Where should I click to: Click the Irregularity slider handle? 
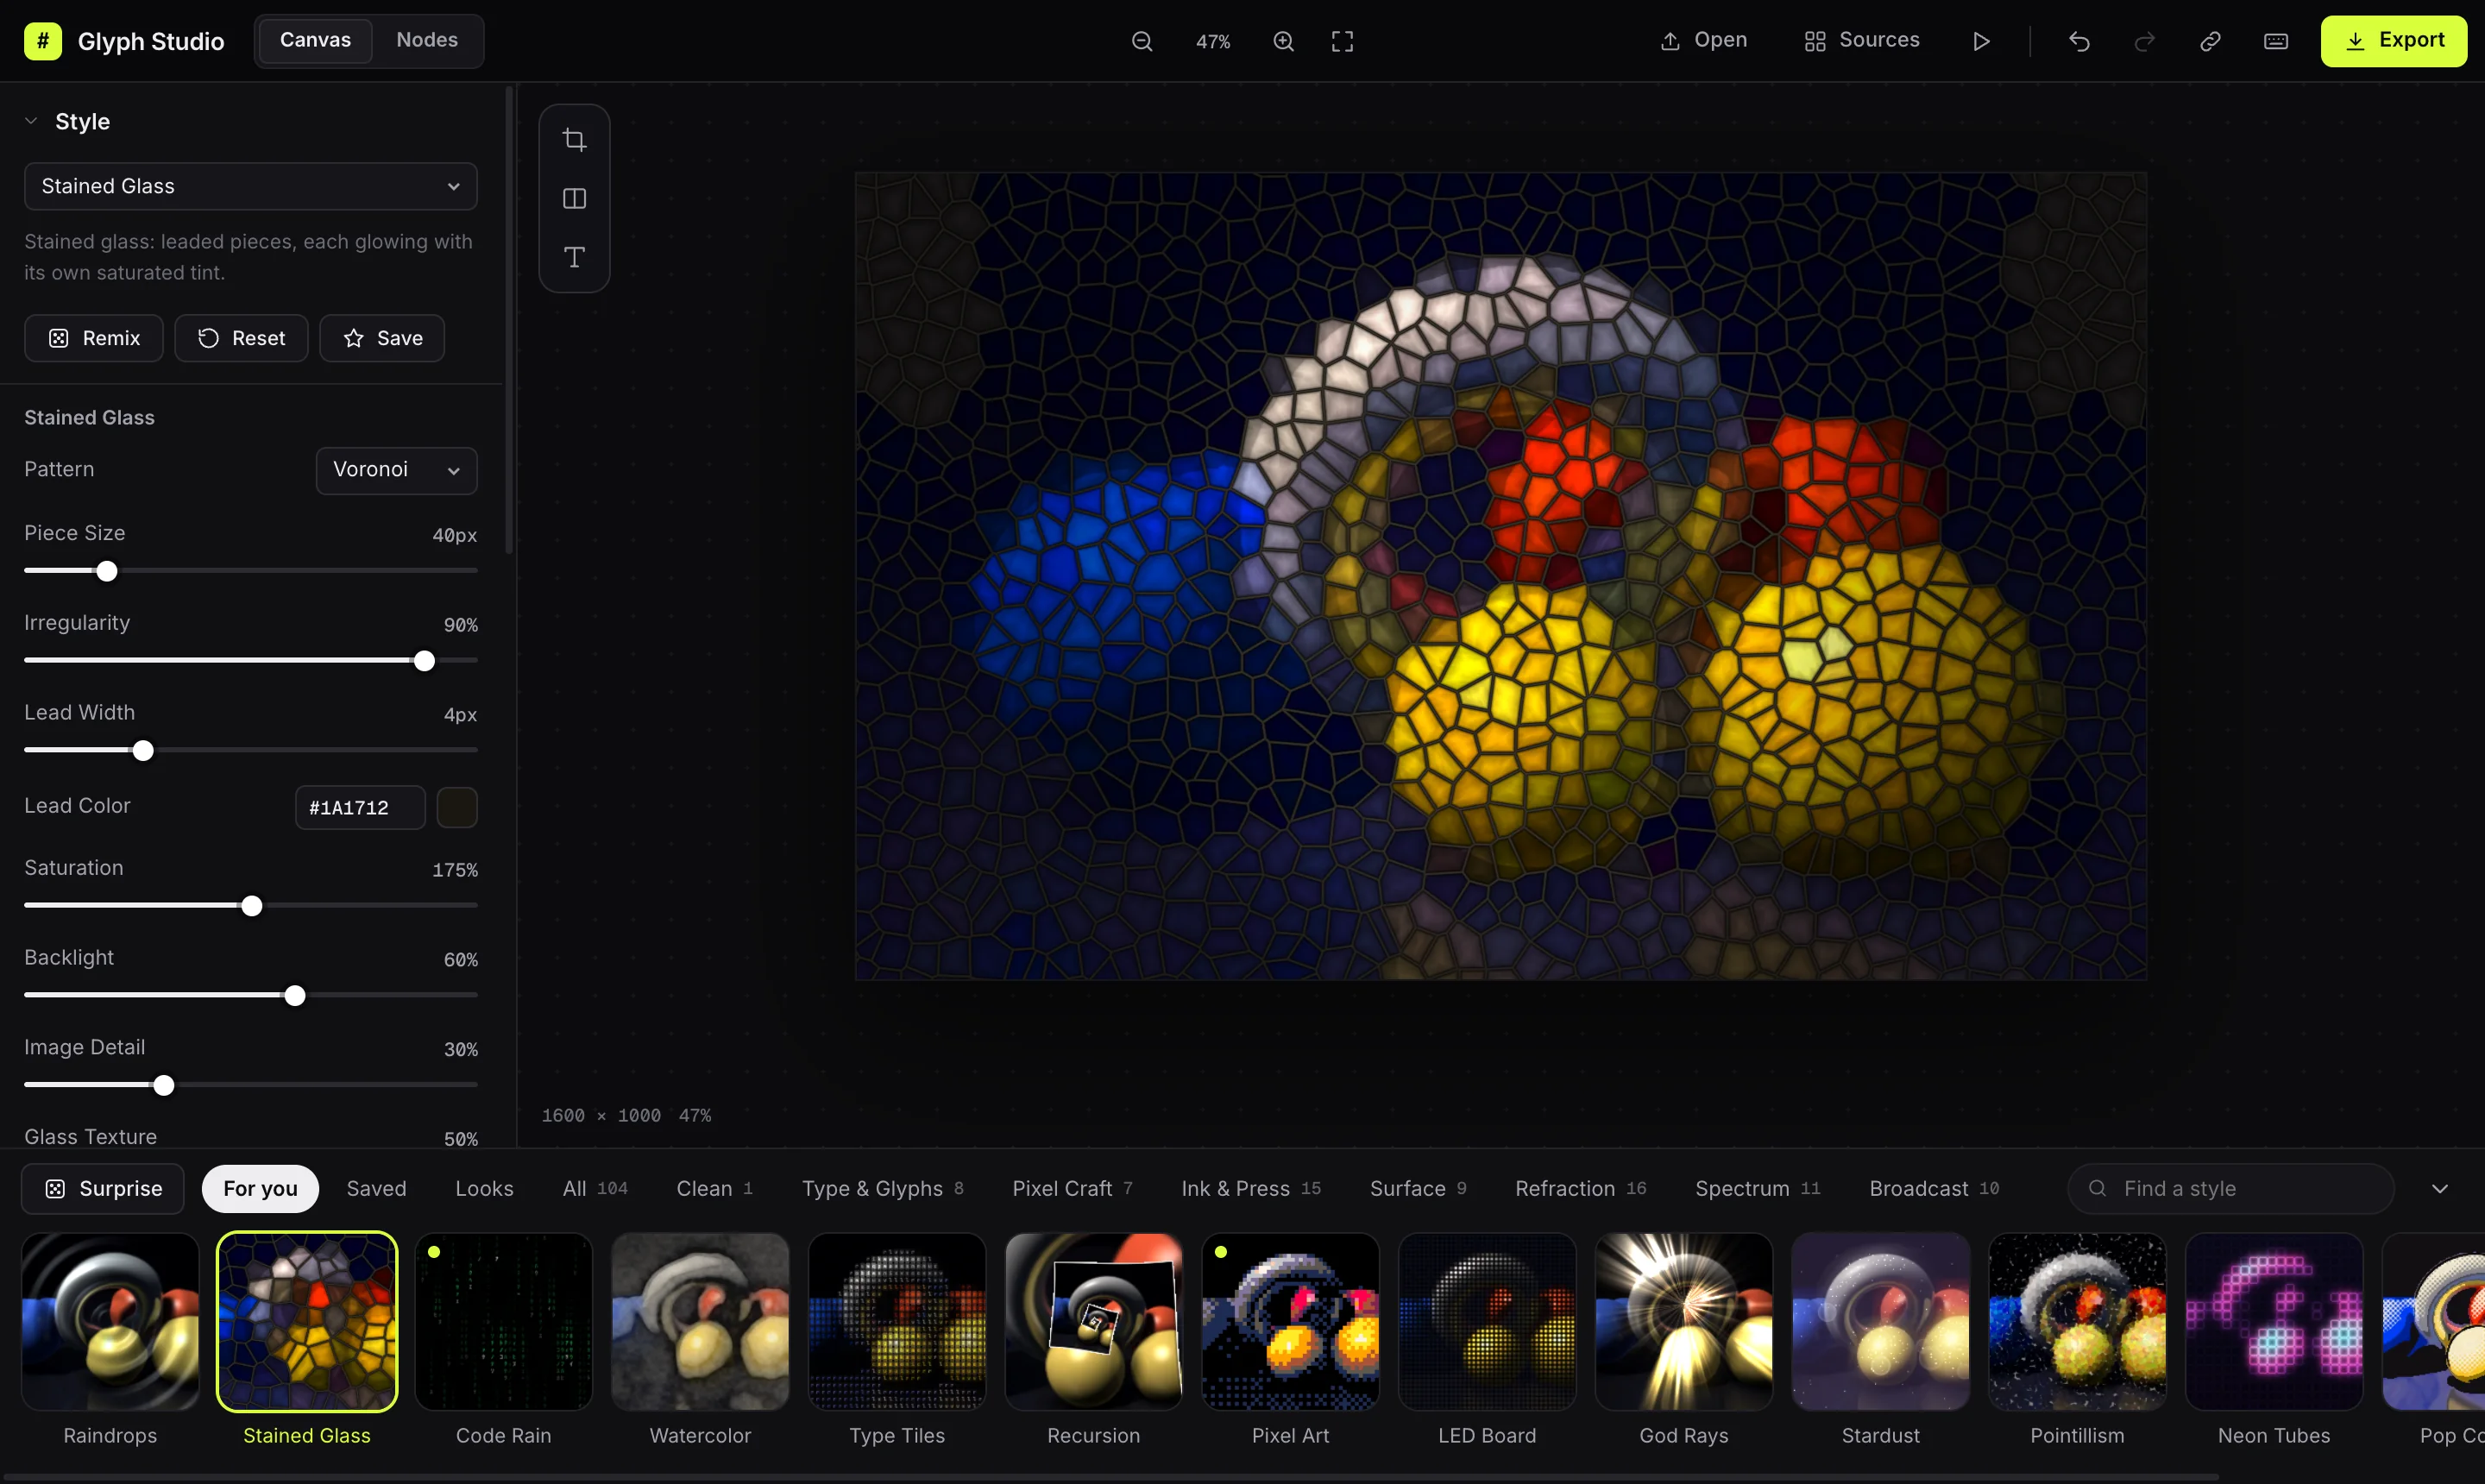pyautogui.click(x=424, y=661)
